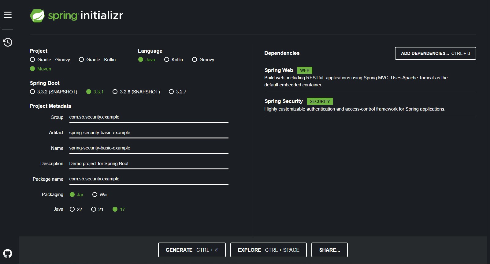This screenshot has height=264, width=490.
Task: Open the GitHub icon link
Action: pos(8,253)
